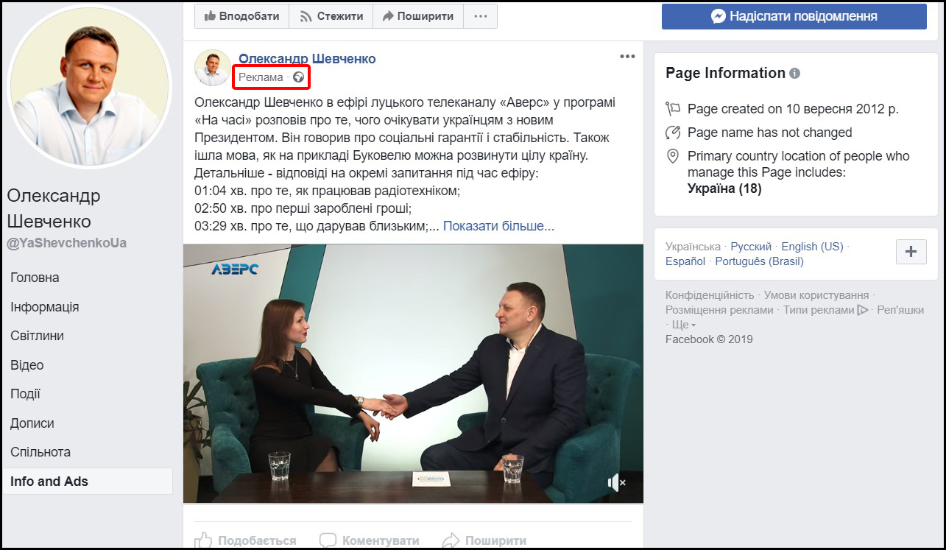946x550 pixels.
Task: Click the Поширити share page button
Action: (417, 16)
